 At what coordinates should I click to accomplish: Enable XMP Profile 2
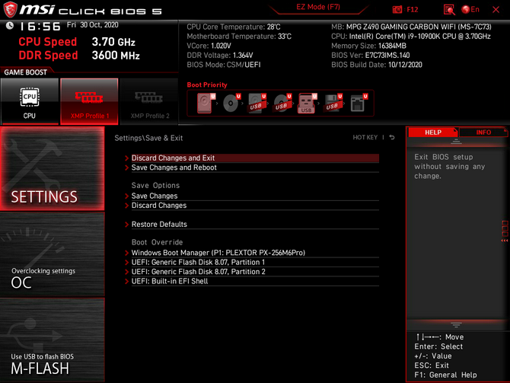[x=149, y=101]
